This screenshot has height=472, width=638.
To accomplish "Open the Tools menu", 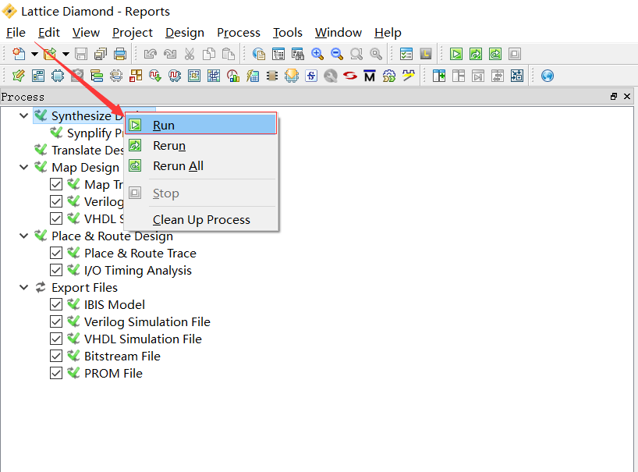I will [288, 33].
